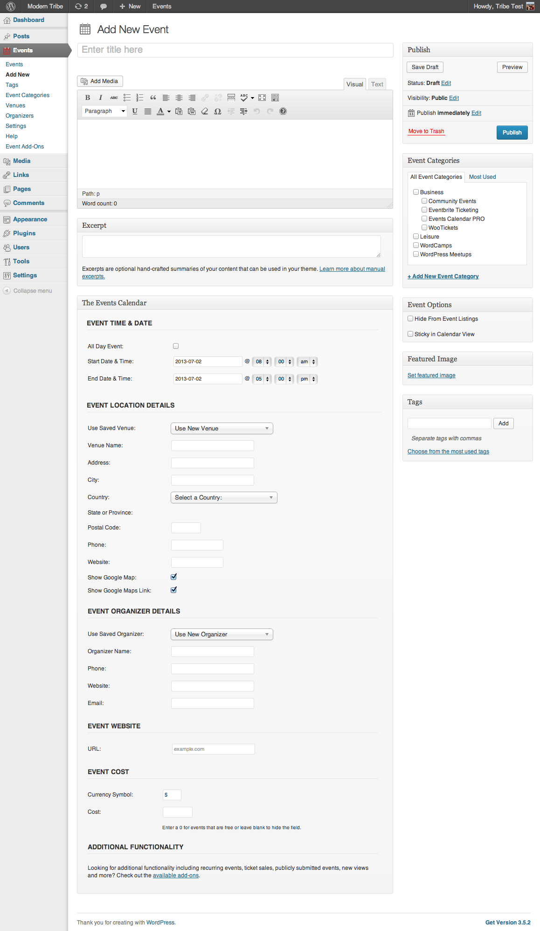Indent the paragraph
540x931 pixels.
[x=244, y=111]
